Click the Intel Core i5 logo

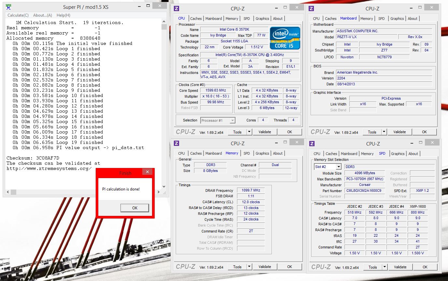285,38
